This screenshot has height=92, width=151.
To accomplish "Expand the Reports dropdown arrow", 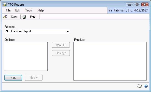I will coord(68,31).
